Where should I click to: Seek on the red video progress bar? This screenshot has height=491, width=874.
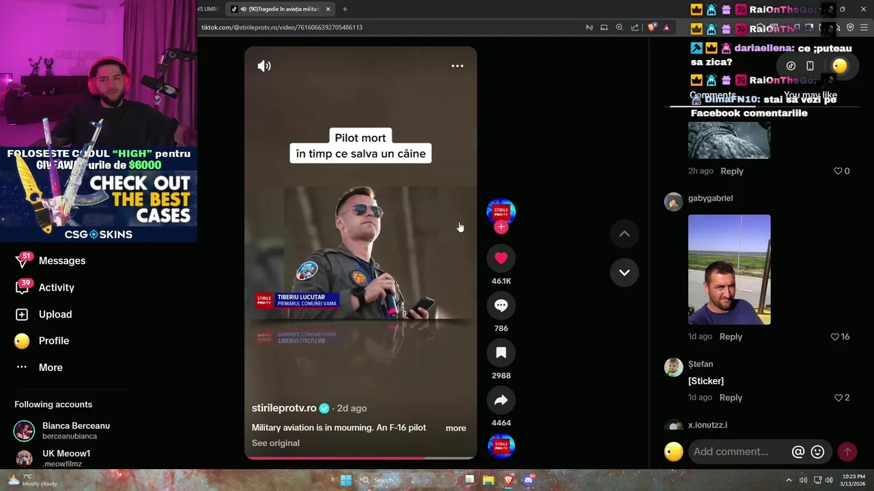pyautogui.click(x=361, y=458)
